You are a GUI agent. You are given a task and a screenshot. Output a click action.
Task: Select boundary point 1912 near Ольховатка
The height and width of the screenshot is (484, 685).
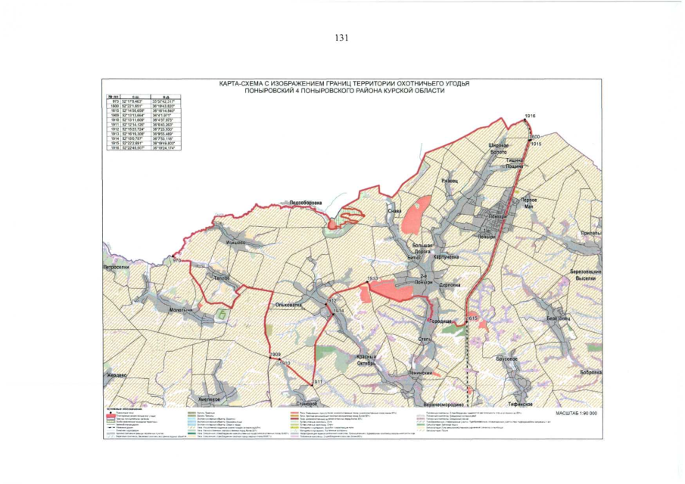[x=330, y=300]
